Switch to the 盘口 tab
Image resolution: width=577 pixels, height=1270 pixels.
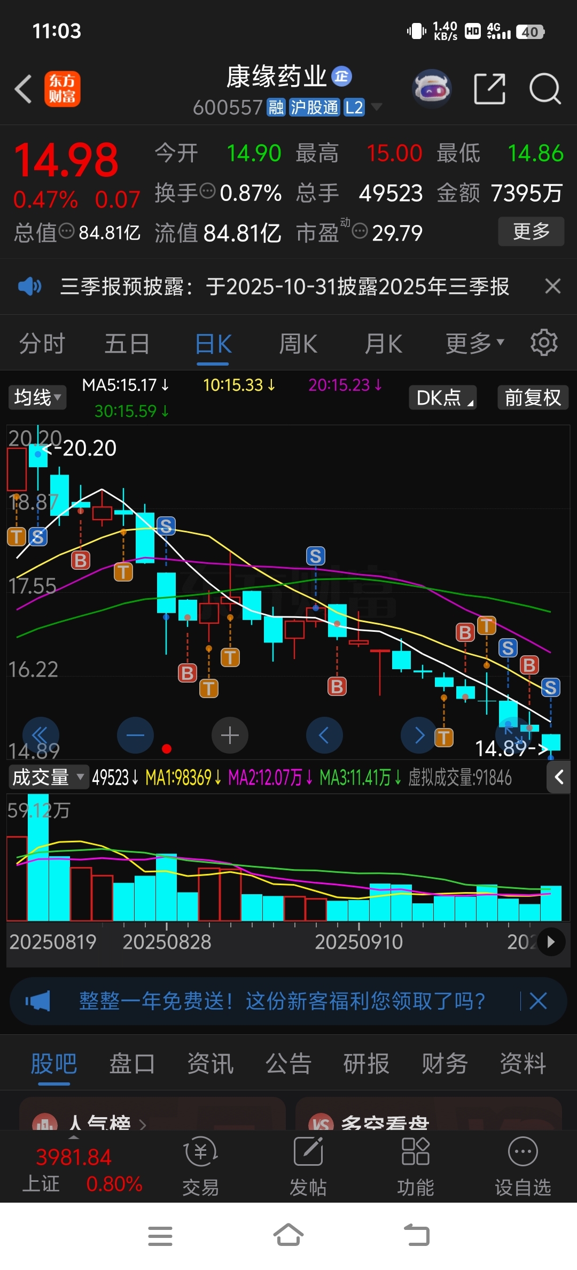tap(132, 1064)
